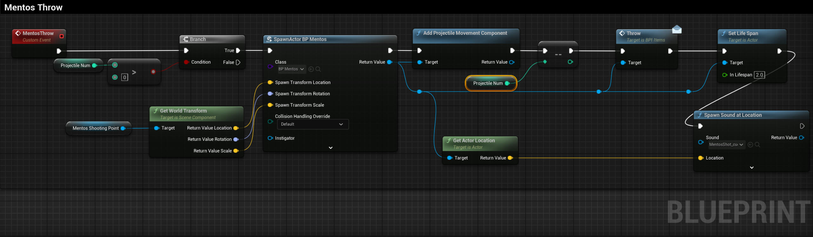
Task: Click the In Lifespan value field
Action: coord(759,75)
